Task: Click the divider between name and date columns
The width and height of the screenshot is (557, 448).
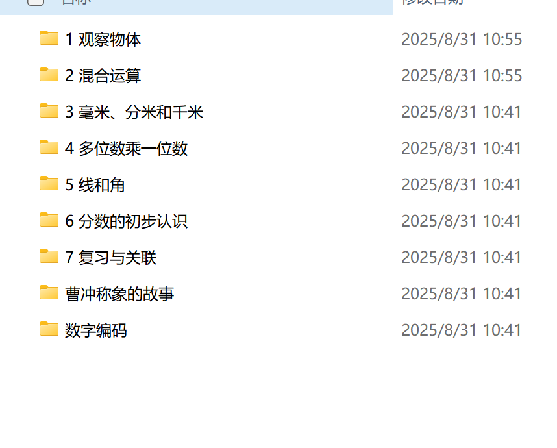Action: click(373, 6)
